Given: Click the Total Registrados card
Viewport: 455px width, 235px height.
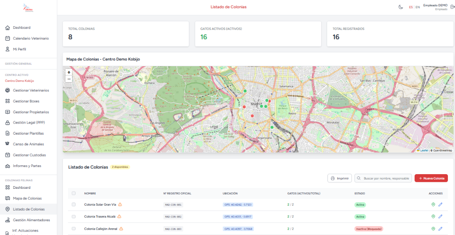Looking at the screenshot, I should (x=390, y=34).
